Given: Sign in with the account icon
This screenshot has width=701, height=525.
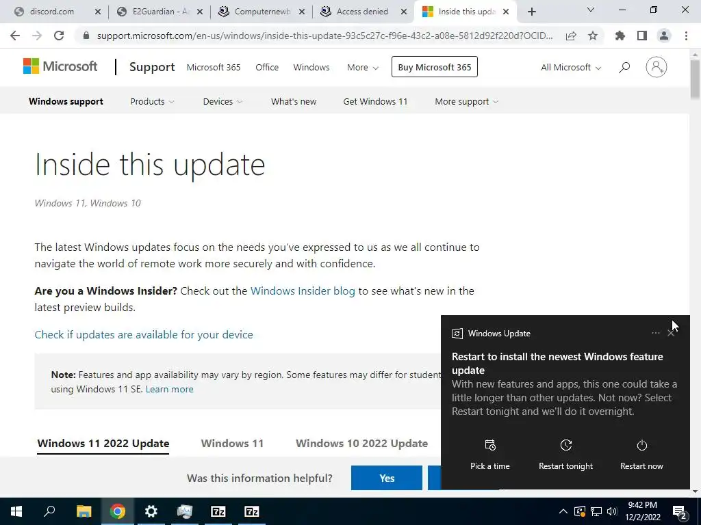Looking at the screenshot, I should point(657,67).
